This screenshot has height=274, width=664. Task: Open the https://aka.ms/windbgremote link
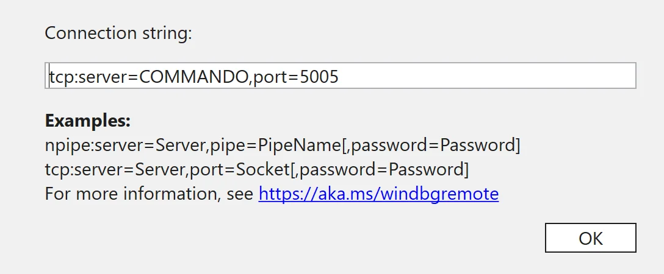(378, 194)
